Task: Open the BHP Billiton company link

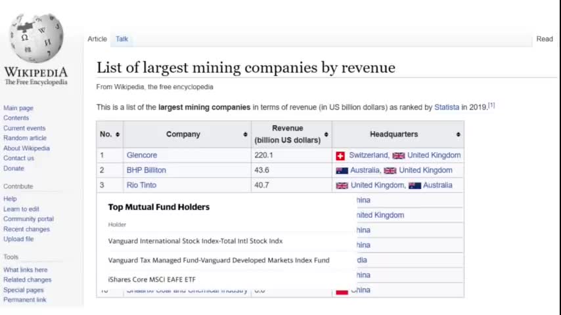Action: pos(146,170)
